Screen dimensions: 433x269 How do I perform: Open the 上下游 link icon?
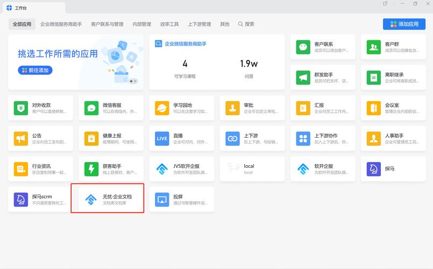232,139
